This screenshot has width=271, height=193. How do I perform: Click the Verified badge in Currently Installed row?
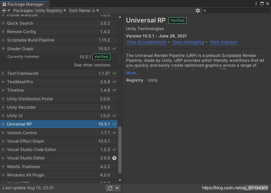point(101,57)
